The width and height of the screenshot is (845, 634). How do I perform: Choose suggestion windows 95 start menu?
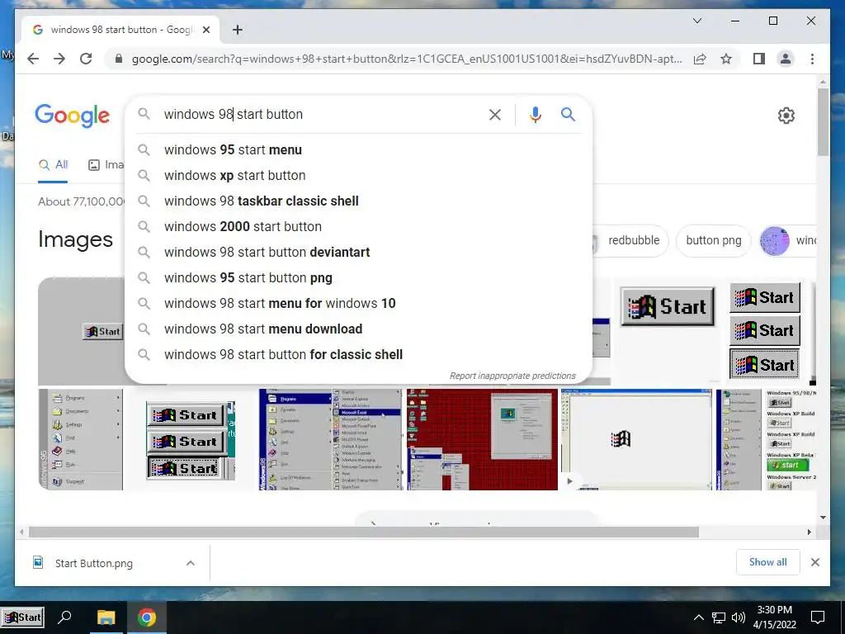(358, 150)
